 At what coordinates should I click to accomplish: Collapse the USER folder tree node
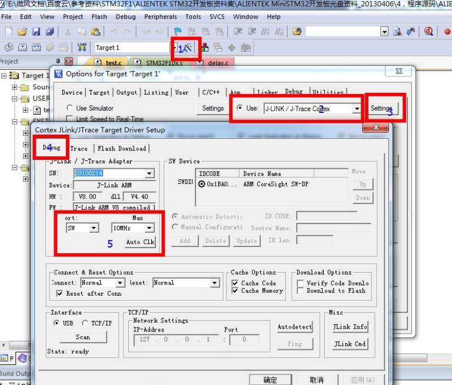(14, 99)
